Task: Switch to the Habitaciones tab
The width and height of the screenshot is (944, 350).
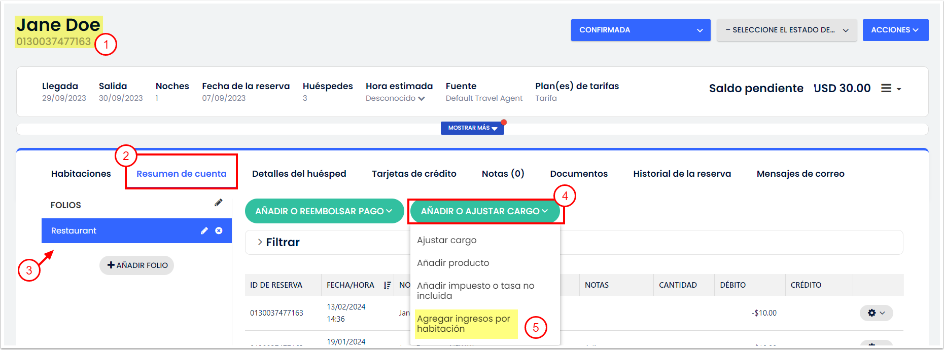Action: (81, 174)
